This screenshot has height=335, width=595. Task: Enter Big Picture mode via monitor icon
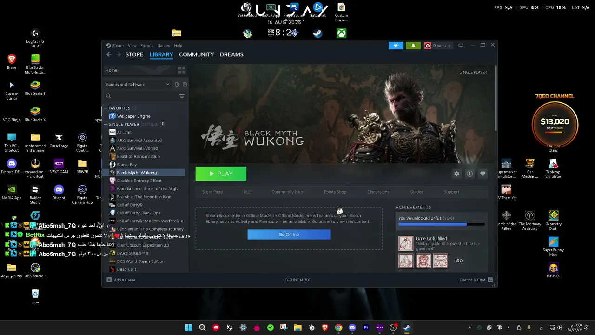(x=461, y=46)
